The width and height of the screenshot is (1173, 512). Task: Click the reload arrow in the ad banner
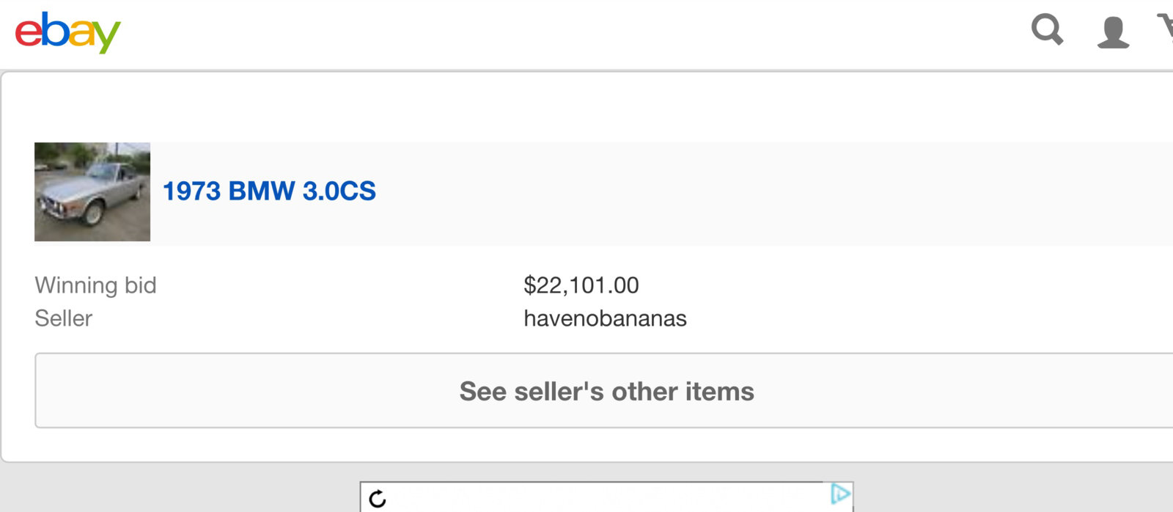[x=378, y=499]
